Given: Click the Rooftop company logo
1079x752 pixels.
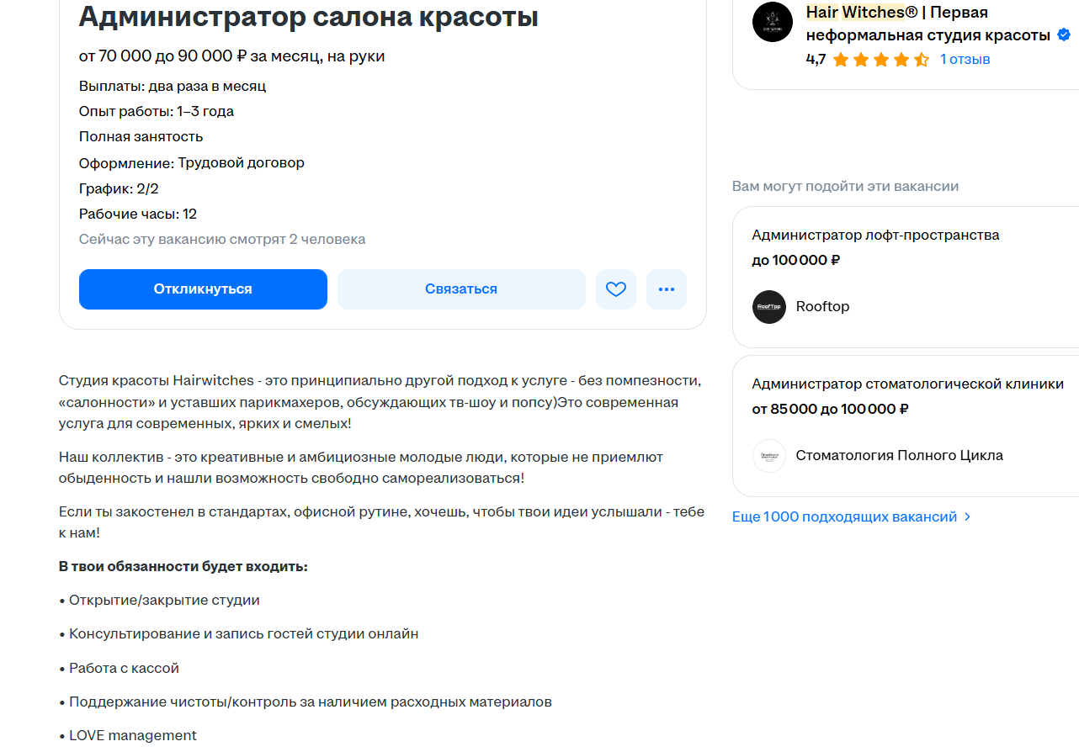Looking at the screenshot, I should pyautogui.click(x=768, y=307).
